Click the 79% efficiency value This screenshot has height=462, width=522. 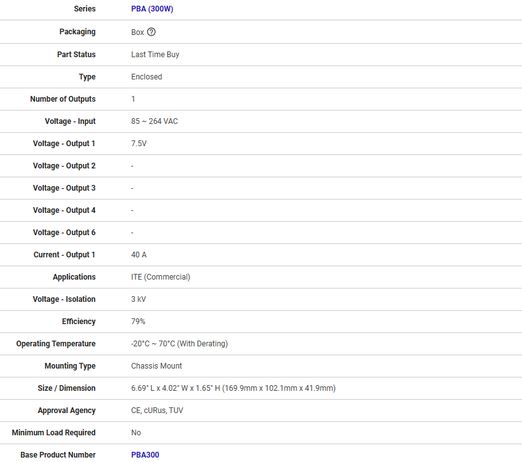138,322
